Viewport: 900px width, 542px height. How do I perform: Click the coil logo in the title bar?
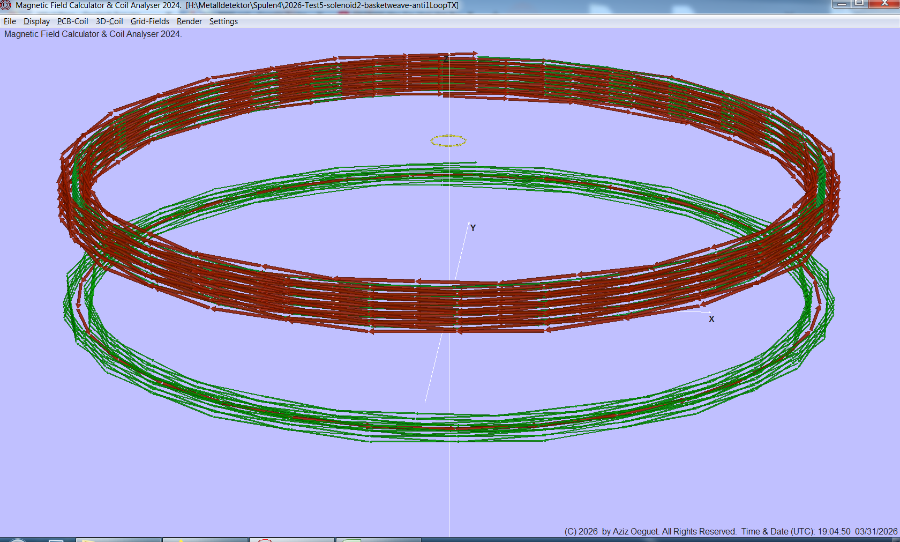(6, 5)
